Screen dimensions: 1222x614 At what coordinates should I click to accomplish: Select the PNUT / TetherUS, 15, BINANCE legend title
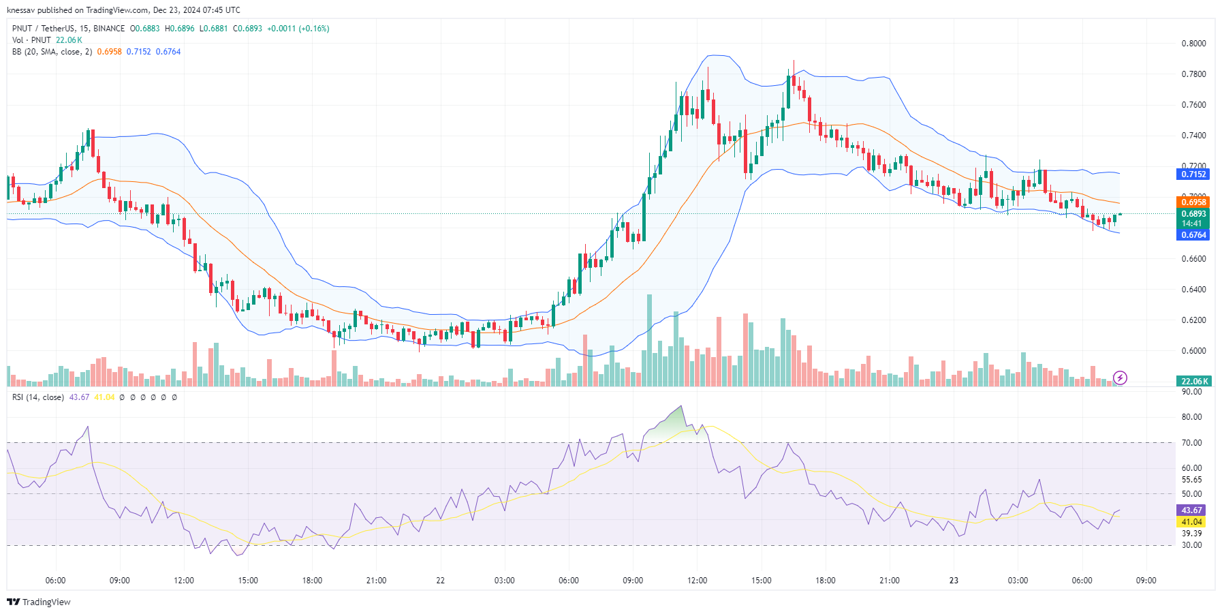(68, 29)
